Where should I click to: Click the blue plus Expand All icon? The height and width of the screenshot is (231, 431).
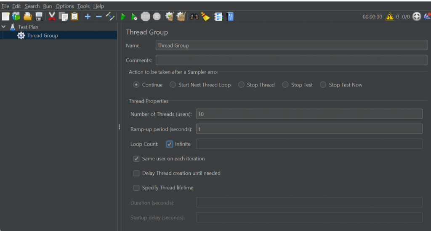tap(88, 16)
